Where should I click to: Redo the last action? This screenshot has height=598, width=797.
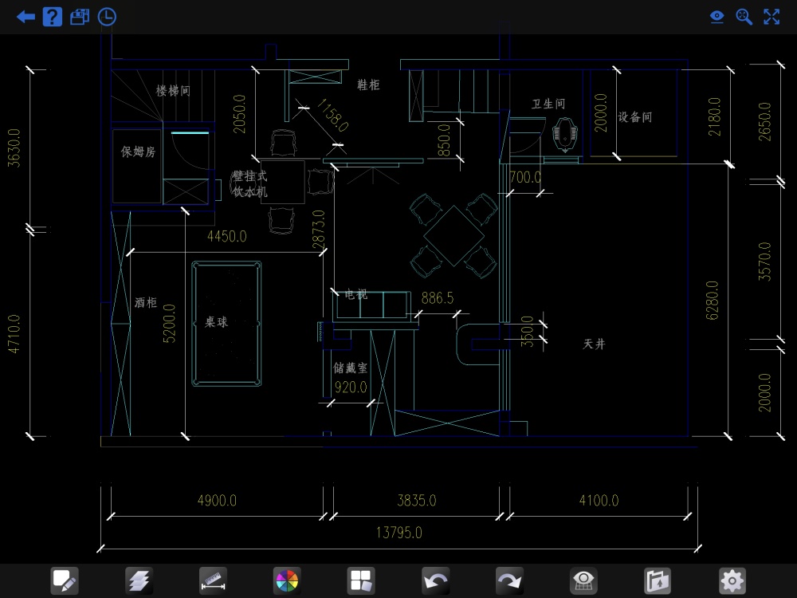coord(509,580)
